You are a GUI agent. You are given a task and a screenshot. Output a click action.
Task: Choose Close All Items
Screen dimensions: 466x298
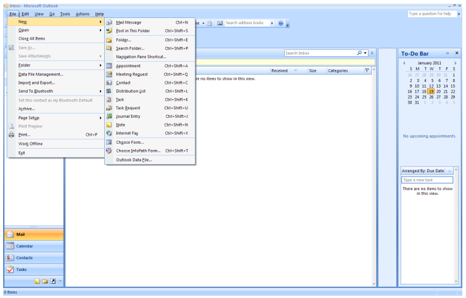[56, 39]
